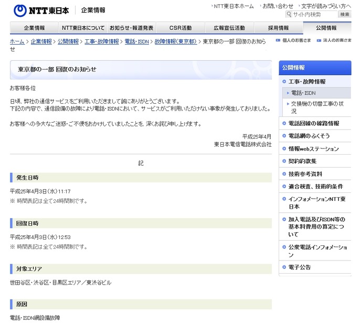Image resolution: width=361 pixels, height=325 pixels.
Task: Click the 法人のお客さま icon link
Action: click(x=334, y=40)
